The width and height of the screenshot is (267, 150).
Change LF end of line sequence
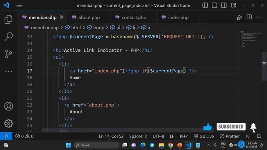(172, 136)
